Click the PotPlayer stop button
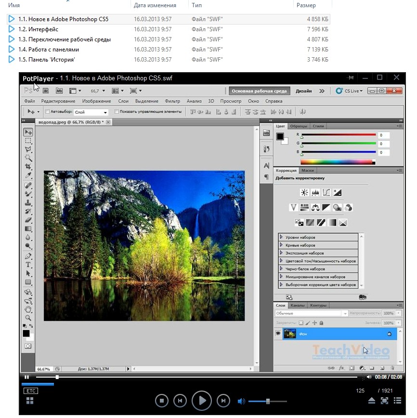The height and width of the screenshot is (418, 417). pyautogui.click(x=162, y=400)
